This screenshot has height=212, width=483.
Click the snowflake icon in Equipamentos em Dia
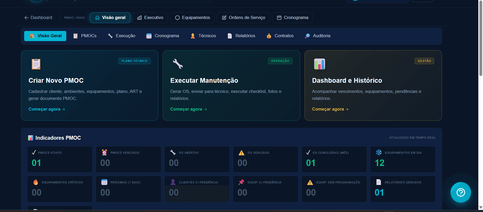[x=379, y=152]
